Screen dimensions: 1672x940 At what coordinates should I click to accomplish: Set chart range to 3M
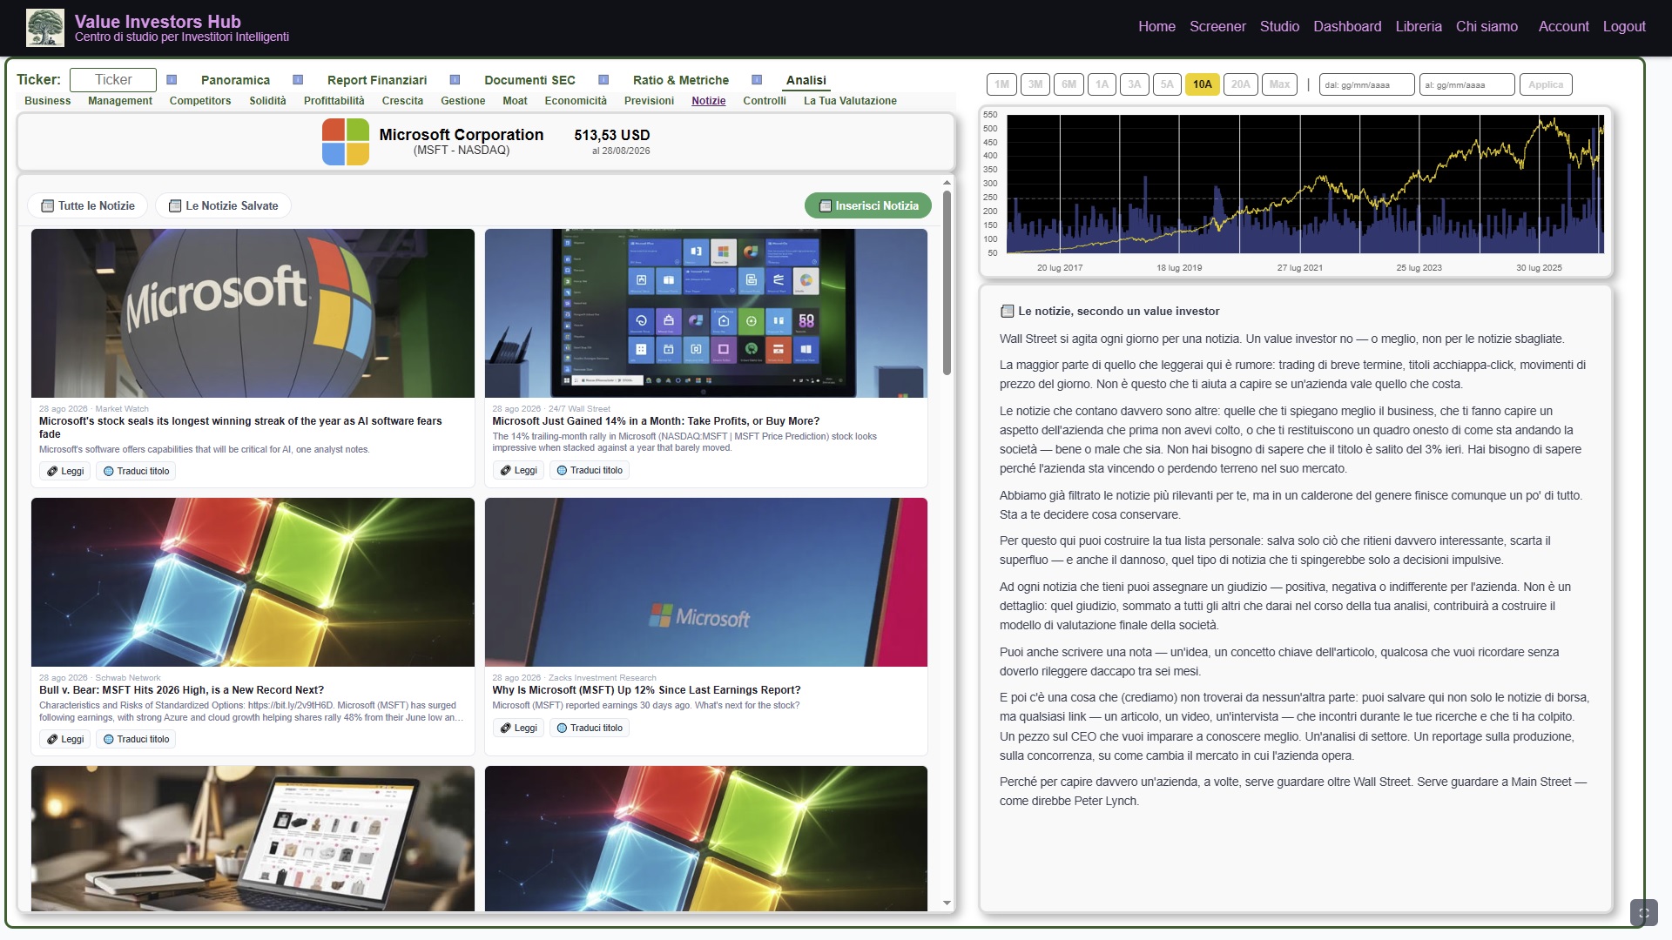(1035, 84)
